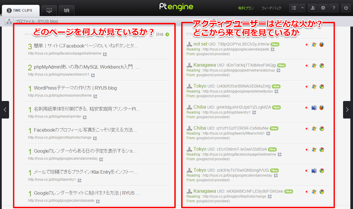The height and width of the screenshot is (209, 353).
Task: Click the profile sitemap icon
Action: tap(9, 21)
